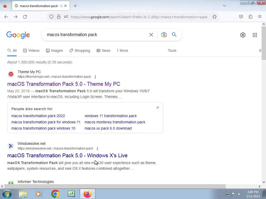Viewport: 266px width, 199px height.
Task: Click the Firefox address bar URL
Action: tap(139, 17)
